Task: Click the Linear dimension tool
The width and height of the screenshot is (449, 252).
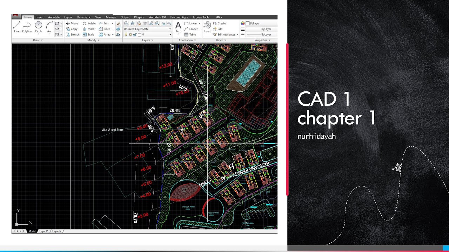Action: [191, 23]
